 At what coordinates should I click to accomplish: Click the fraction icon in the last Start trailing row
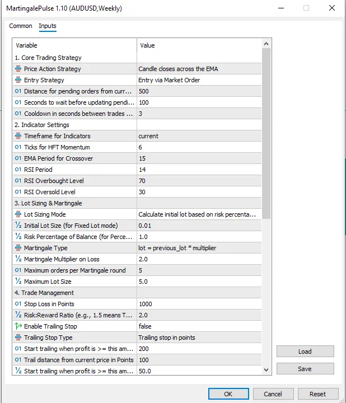(18, 371)
